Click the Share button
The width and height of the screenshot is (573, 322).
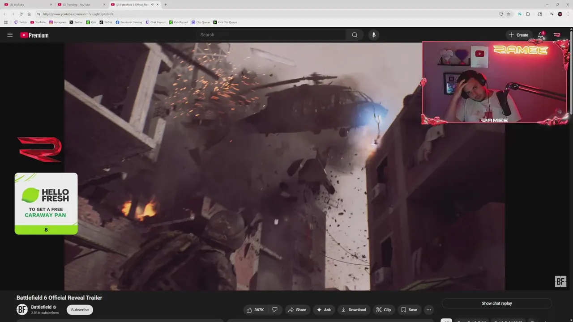click(297, 310)
